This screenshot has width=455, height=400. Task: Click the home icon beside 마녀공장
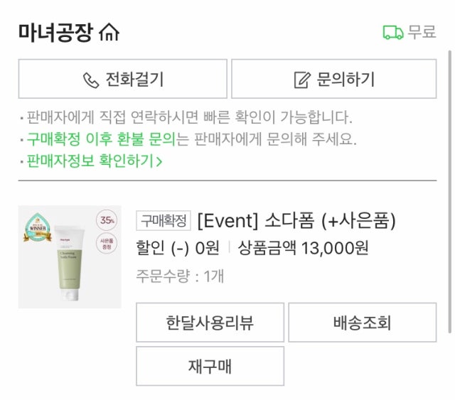(x=110, y=33)
